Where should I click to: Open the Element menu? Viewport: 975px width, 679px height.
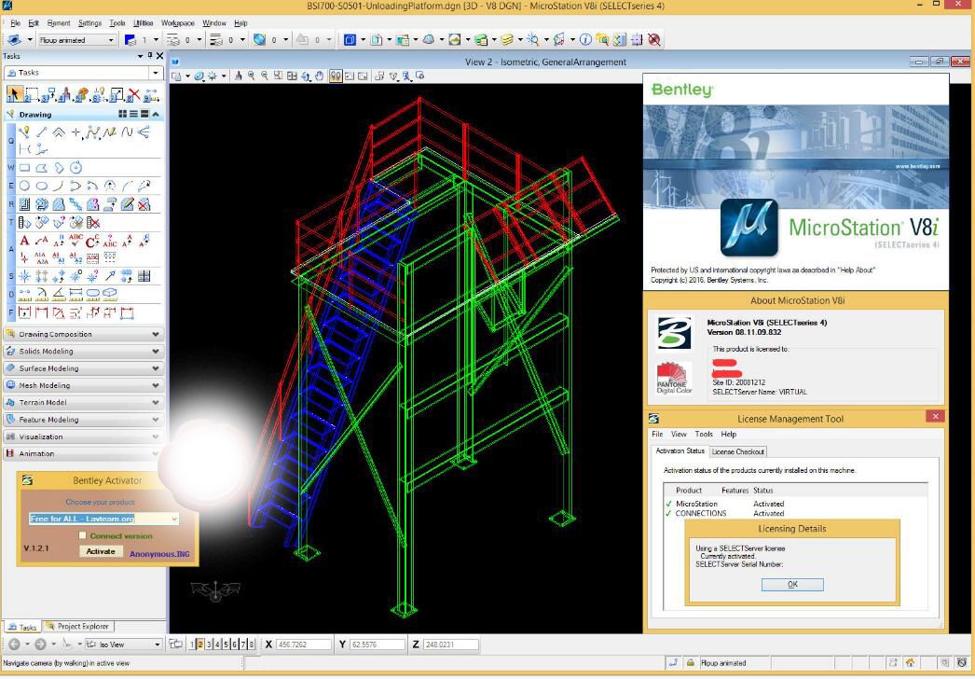(59, 23)
